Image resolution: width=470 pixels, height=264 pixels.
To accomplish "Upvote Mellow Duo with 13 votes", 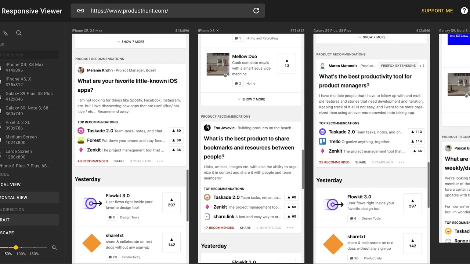I will click(x=287, y=63).
